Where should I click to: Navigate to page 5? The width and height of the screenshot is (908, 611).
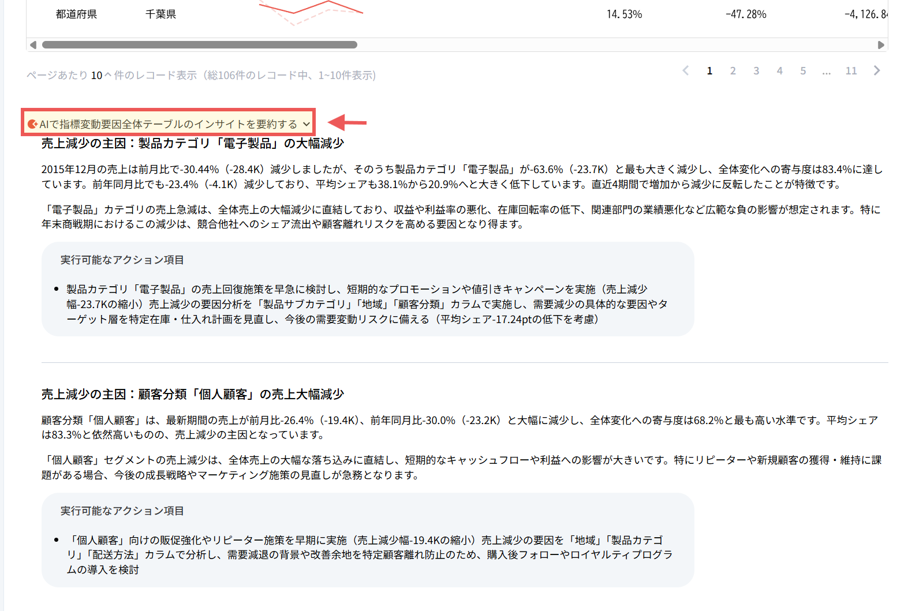pyautogui.click(x=803, y=70)
